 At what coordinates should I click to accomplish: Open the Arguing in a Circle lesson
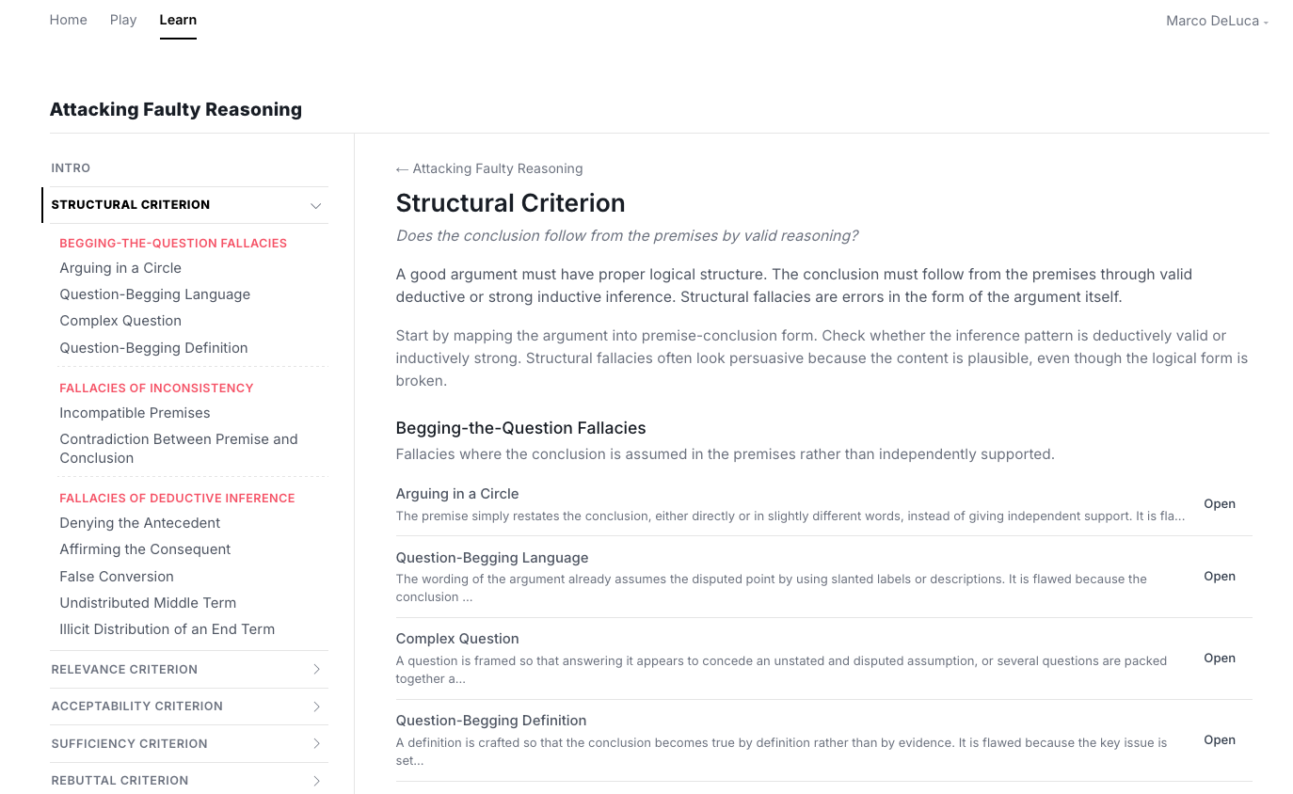(x=1220, y=503)
